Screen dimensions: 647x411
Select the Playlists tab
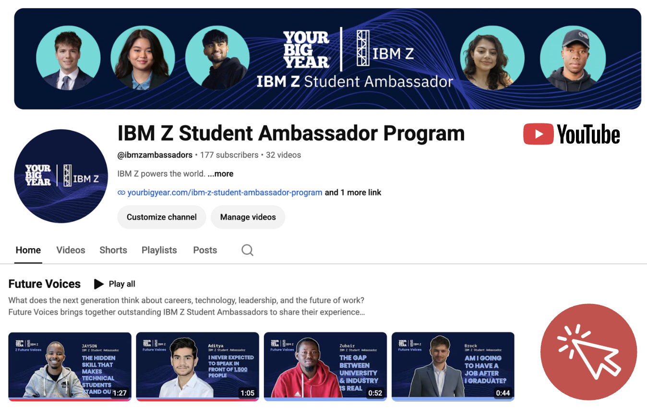point(159,250)
